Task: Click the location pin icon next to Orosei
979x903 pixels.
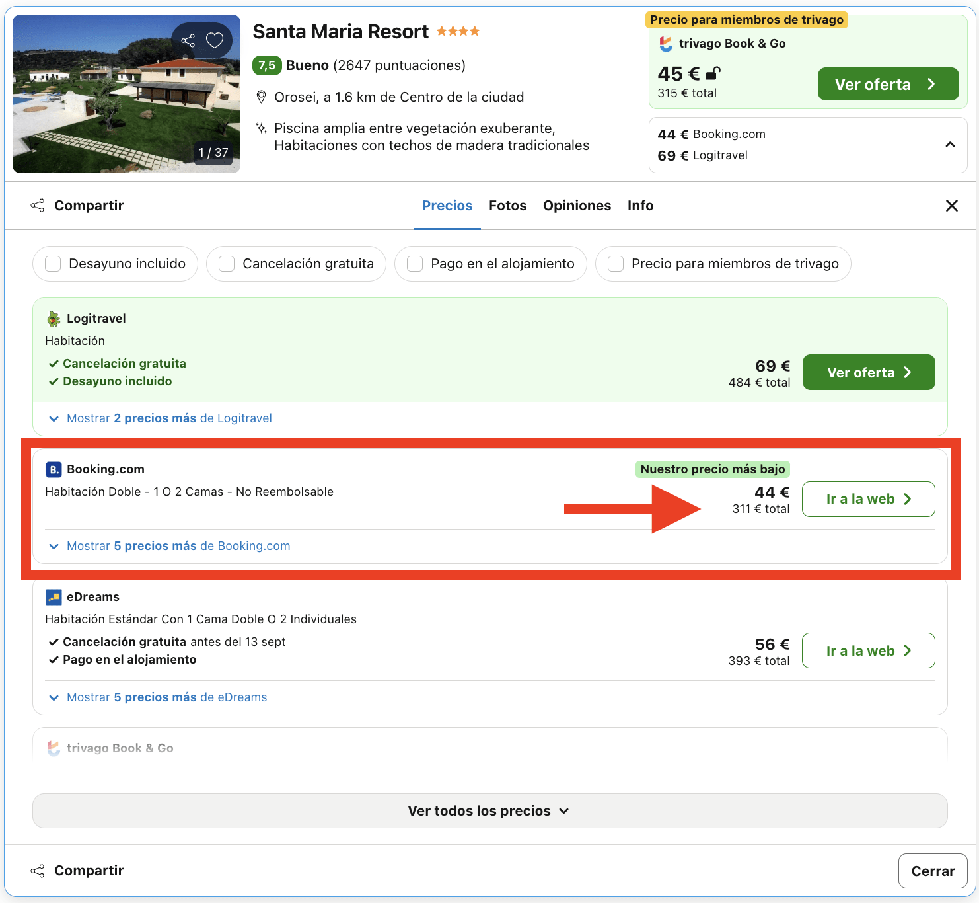Action: coord(261,97)
